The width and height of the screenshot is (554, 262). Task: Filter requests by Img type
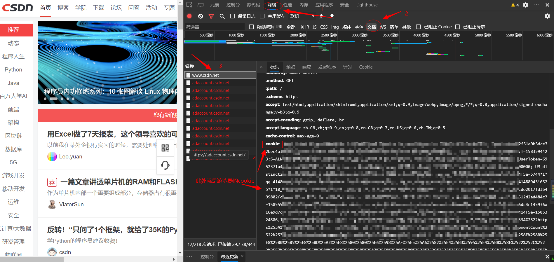(x=335, y=27)
